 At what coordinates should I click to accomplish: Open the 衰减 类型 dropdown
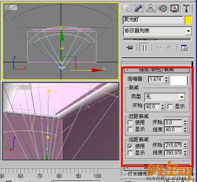click(x=165, y=97)
